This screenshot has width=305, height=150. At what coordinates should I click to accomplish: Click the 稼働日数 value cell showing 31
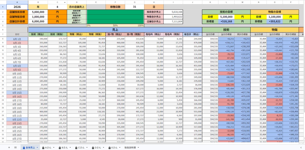(134, 7)
